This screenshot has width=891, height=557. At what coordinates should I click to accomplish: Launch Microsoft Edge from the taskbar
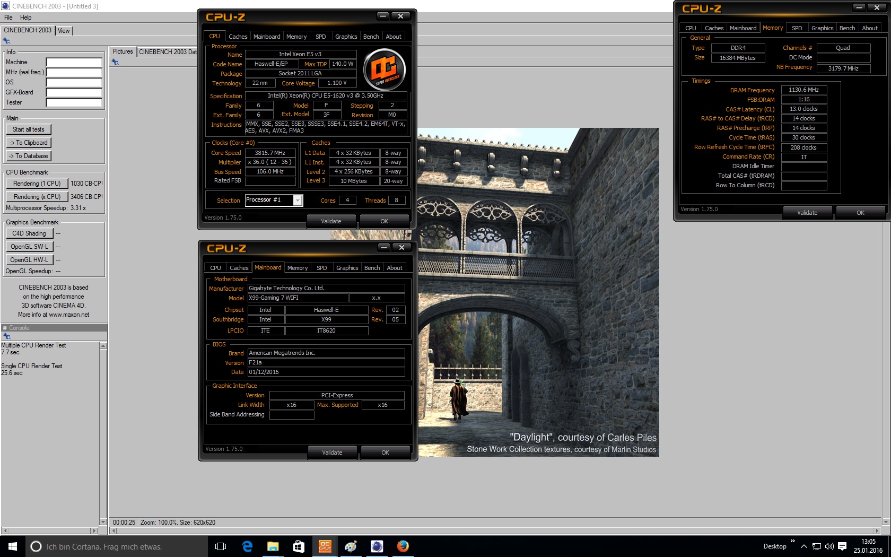pos(247,546)
